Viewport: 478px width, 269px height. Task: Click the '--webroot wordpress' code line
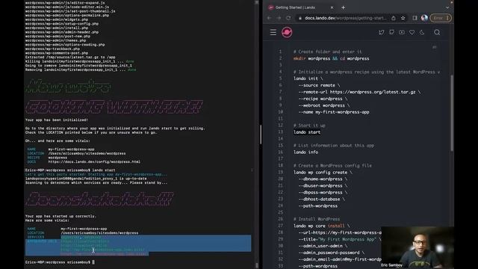tap(324, 105)
